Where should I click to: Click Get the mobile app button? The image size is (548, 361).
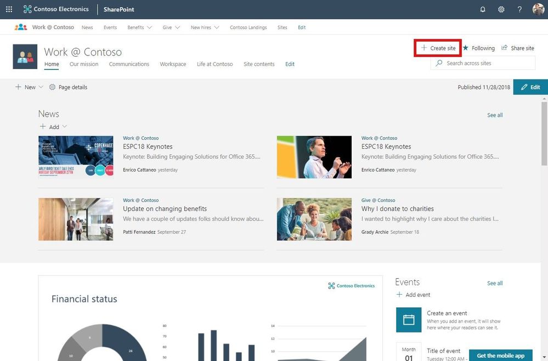click(500, 355)
